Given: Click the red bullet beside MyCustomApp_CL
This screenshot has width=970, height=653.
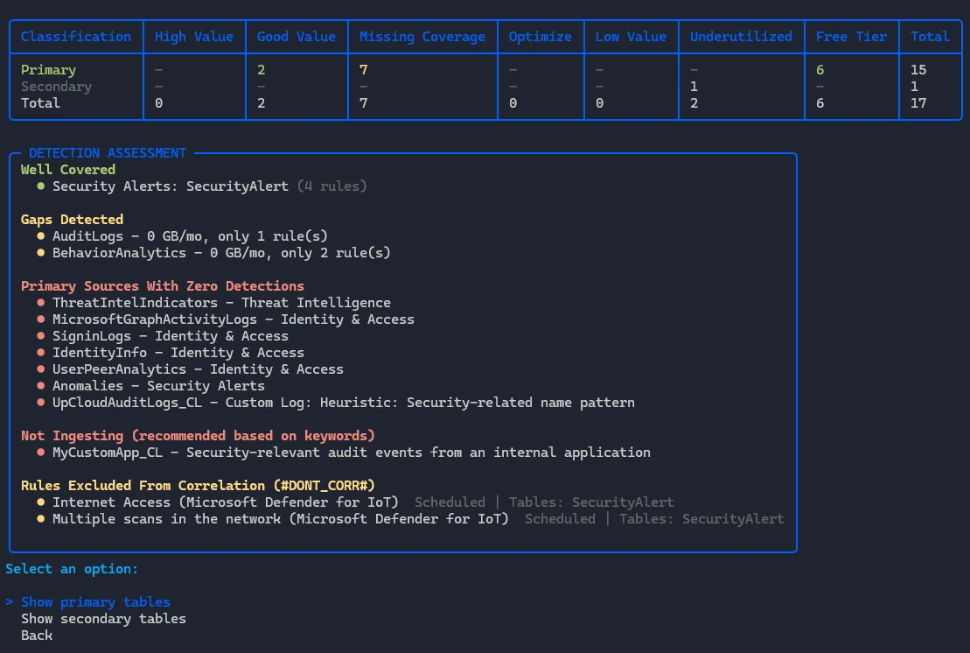Looking at the screenshot, I should coord(40,453).
